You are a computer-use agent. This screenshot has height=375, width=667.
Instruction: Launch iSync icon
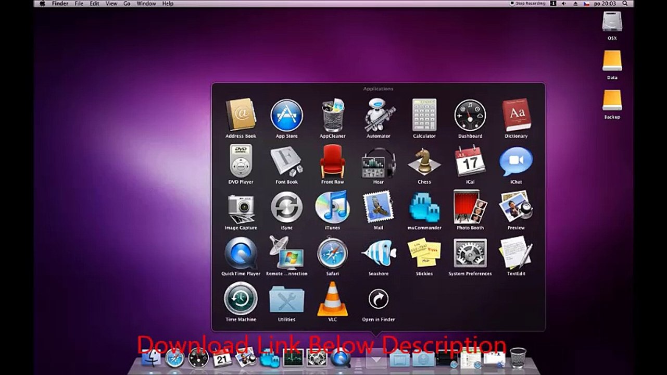click(286, 207)
